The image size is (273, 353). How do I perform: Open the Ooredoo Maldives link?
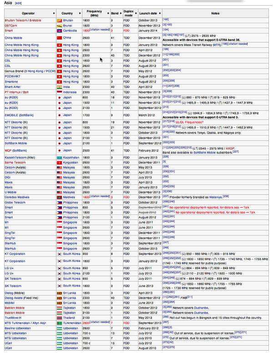pos(17,197)
